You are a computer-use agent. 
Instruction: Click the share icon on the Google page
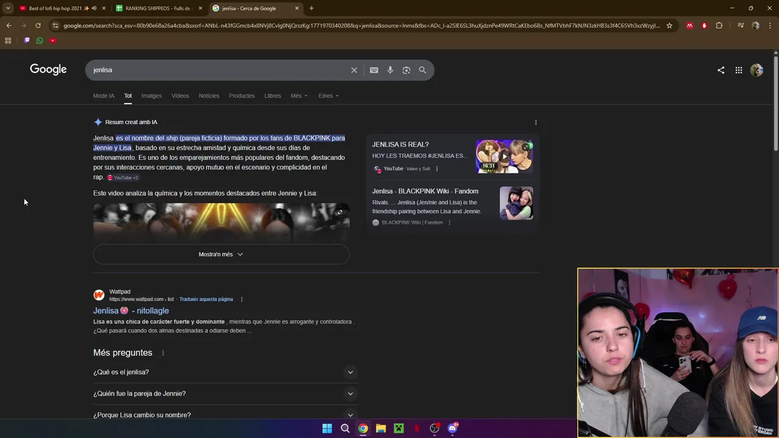pos(721,70)
